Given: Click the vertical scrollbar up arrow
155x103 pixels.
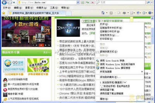Looking at the screenshot, I should coord(152,18).
